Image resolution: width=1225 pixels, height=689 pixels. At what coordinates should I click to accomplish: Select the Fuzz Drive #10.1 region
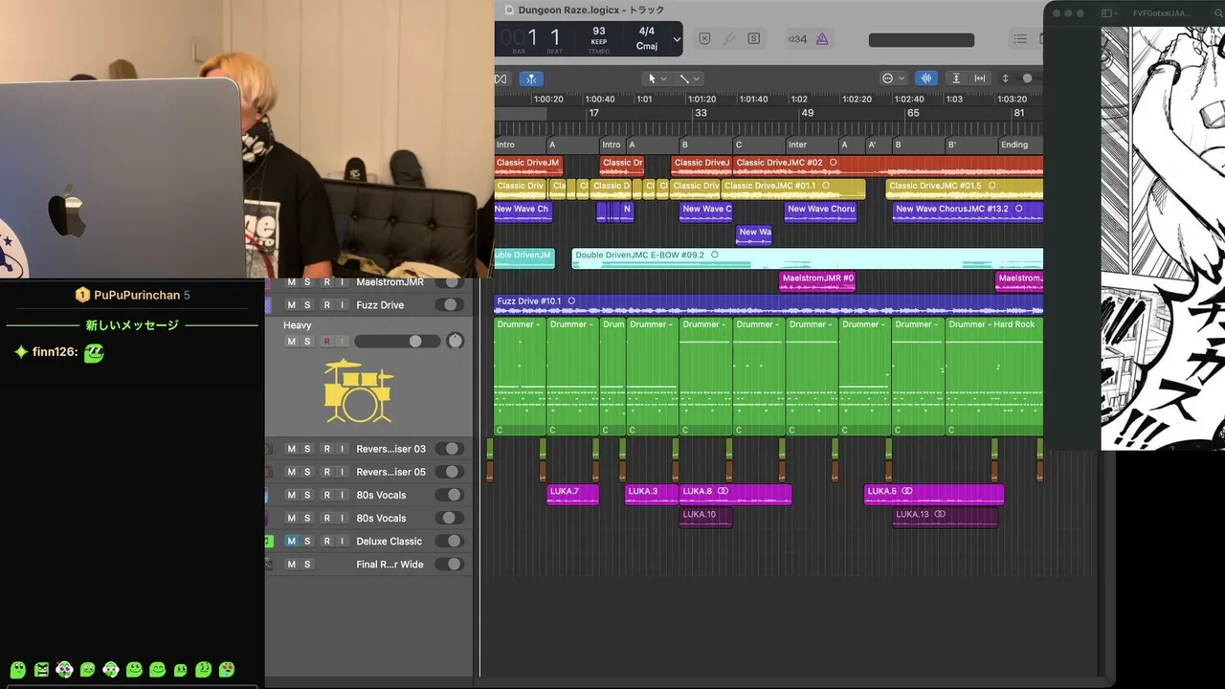[x=768, y=305]
